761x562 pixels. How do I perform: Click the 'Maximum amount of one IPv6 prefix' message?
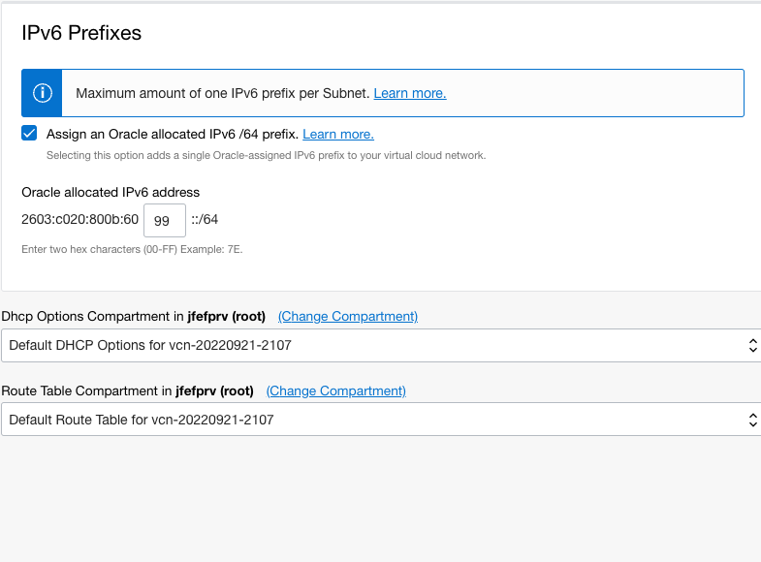point(223,93)
